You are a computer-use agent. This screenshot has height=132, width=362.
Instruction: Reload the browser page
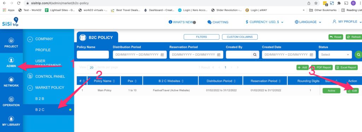tap(19, 3)
